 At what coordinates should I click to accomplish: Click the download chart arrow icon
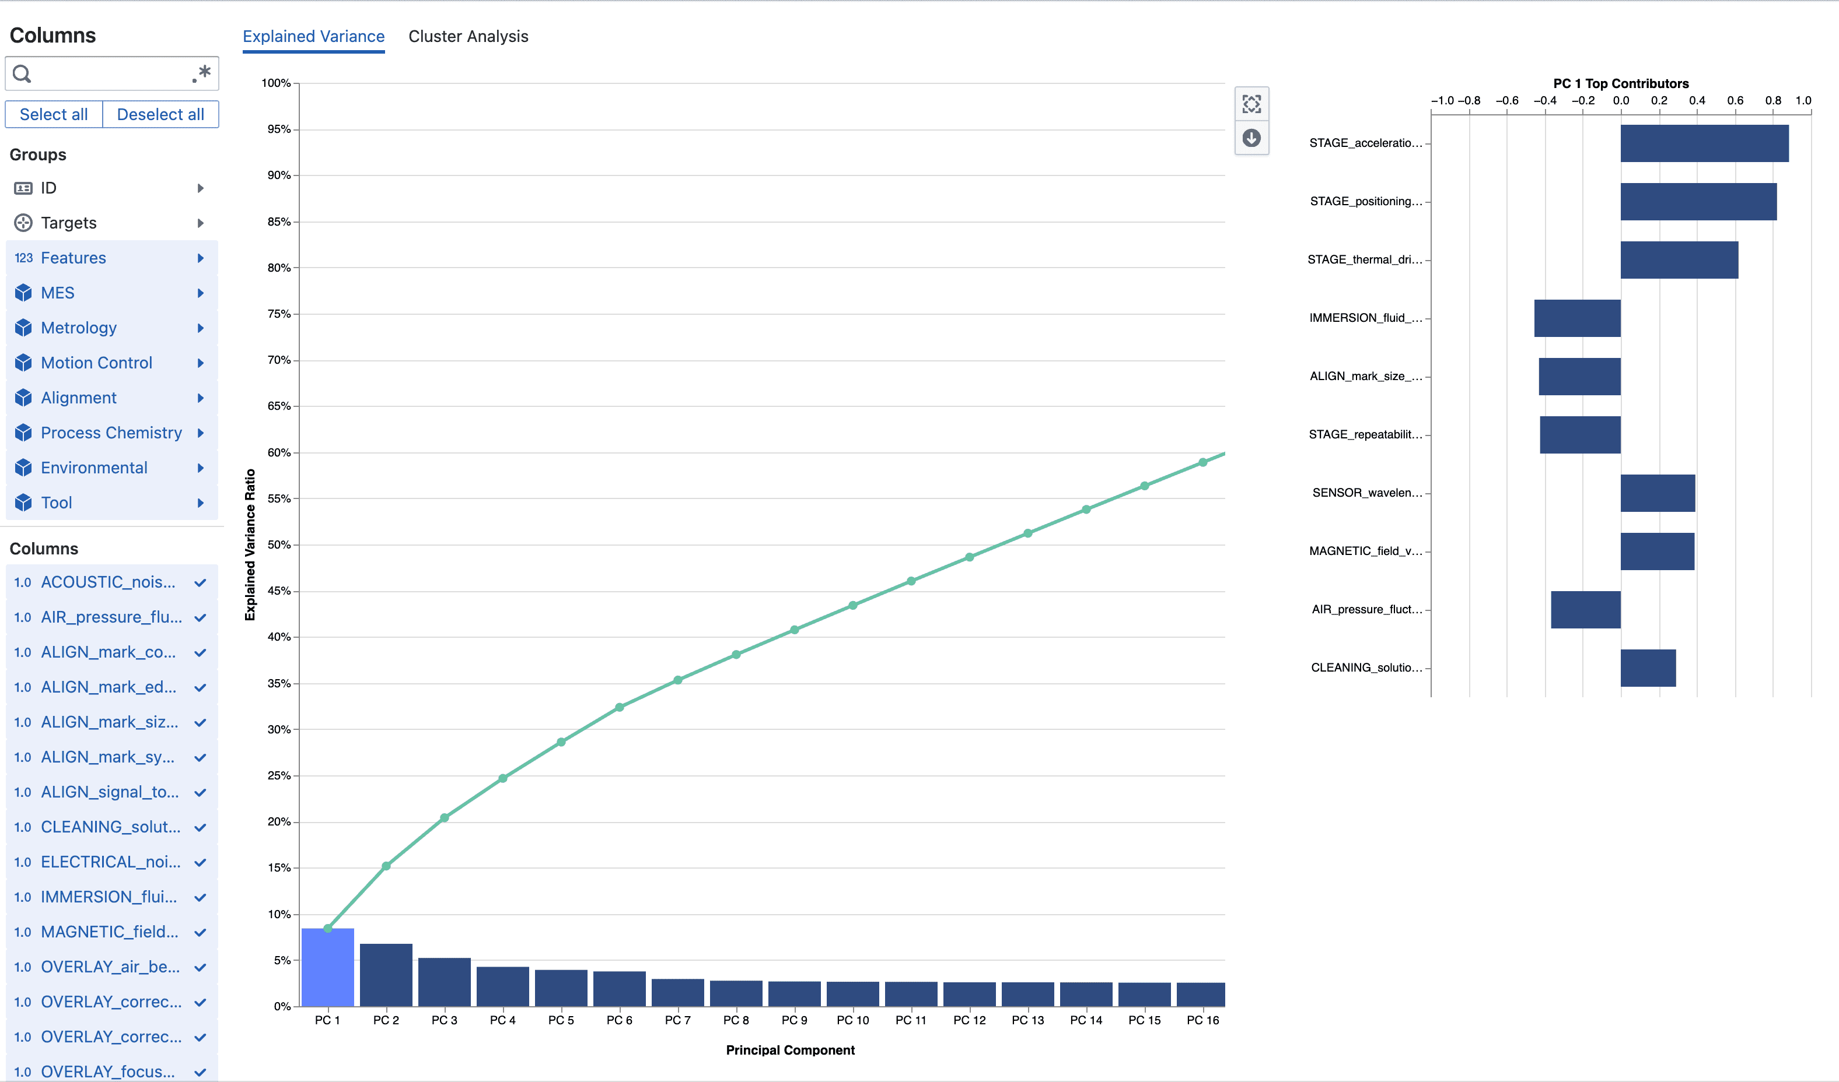coord(1251,139)
